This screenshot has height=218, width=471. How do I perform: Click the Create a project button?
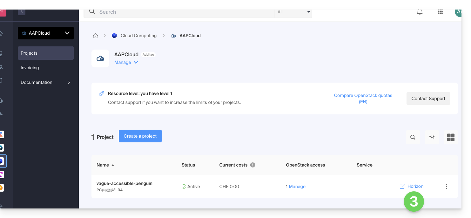pyautogui.click(x=140, y=136)
